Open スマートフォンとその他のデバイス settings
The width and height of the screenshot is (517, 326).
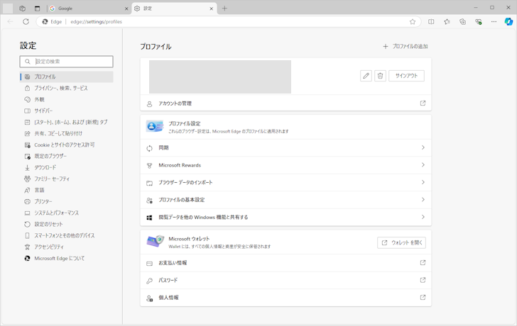point(66,235)
